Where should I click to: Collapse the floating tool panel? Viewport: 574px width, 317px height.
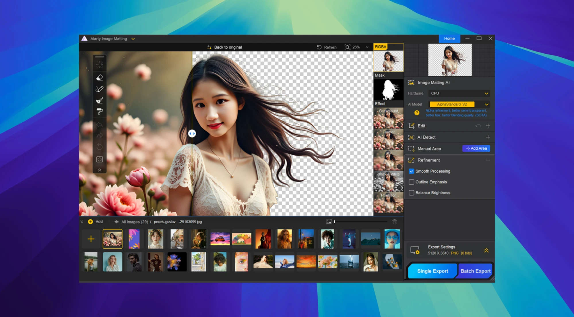pyautogui.click(x=100, y=170)
